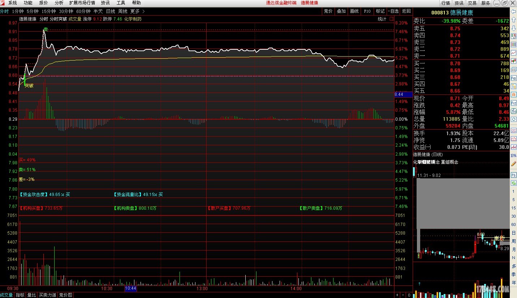The image size is (517, 298).
Task: Click the back arrow icon in right sidebar
Action: 513,12
